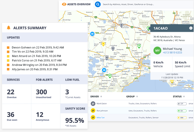Toggle the On status pill for Ron Johnson
194x132 pixels.
point(182,111)
